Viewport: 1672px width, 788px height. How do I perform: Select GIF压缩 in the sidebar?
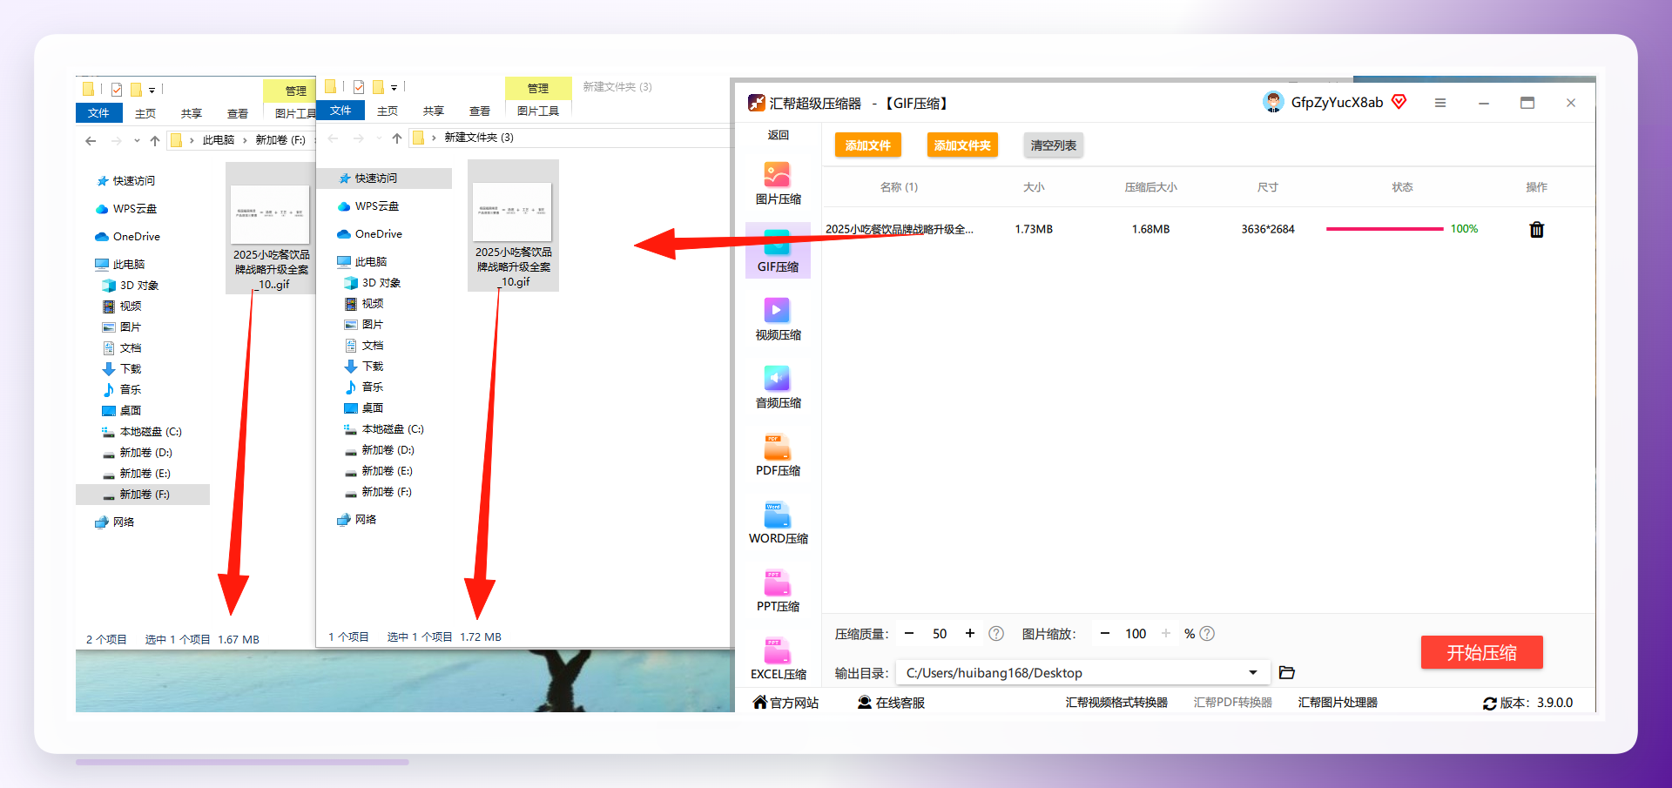pos(778,251)
